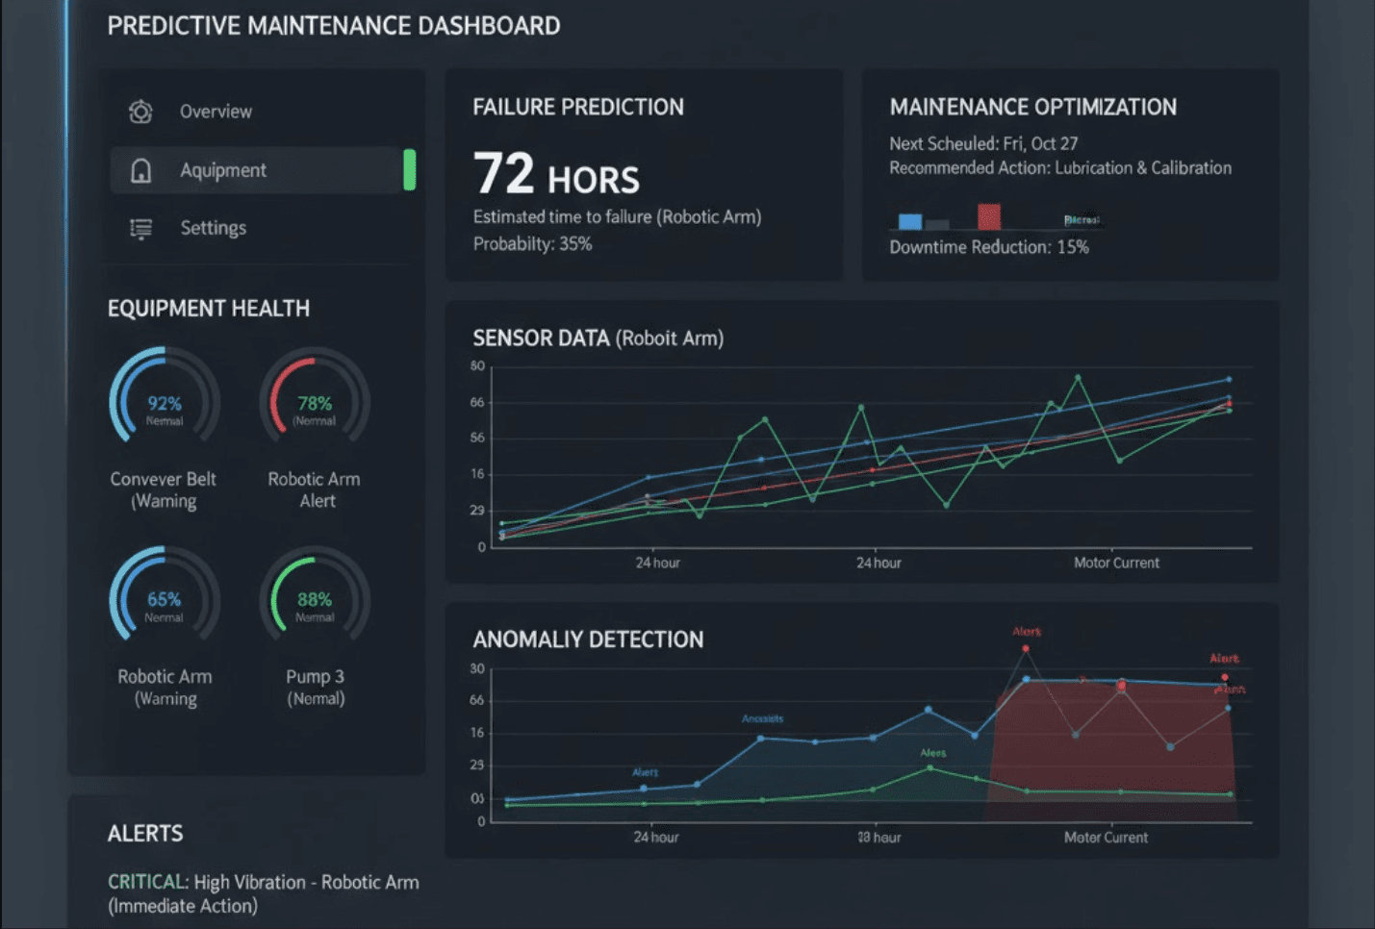Click the Recommended Action Lubrication & Calibration text
This screenshot has height=929, width=1375.
[x=1060, y=167]
